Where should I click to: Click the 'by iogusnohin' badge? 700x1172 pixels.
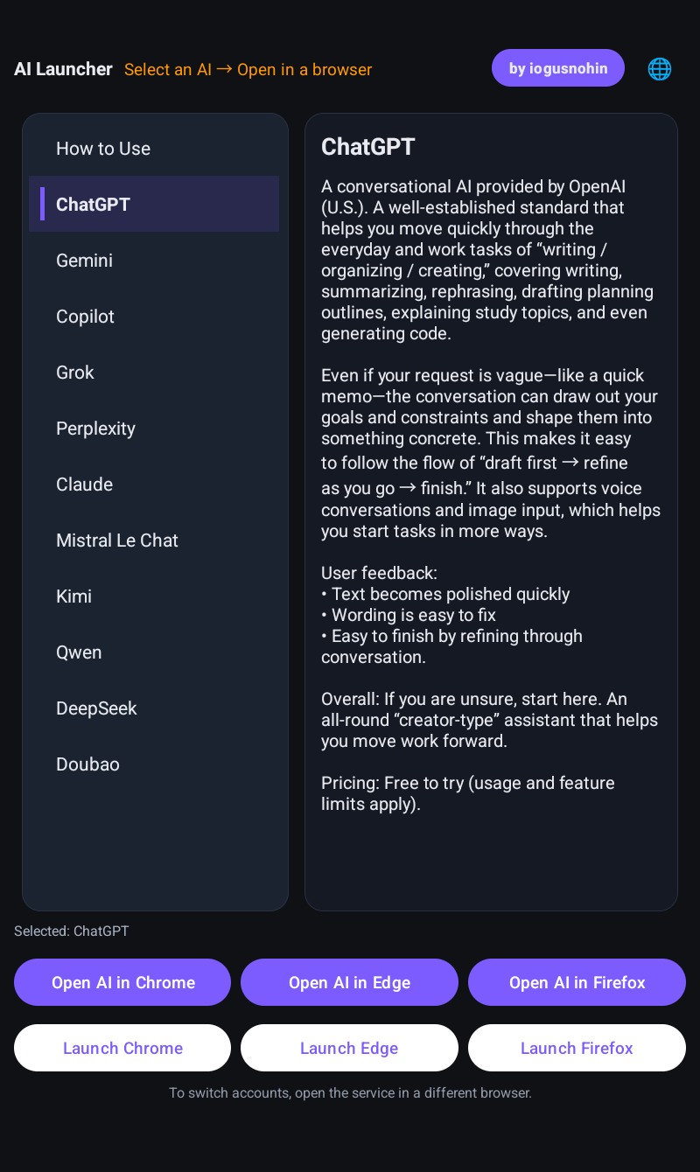click(557, 68)
